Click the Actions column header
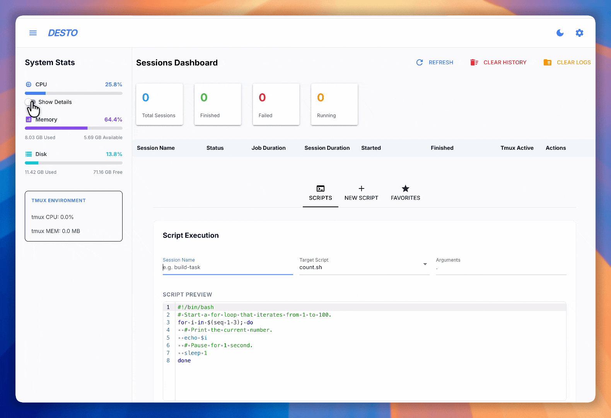This screenshot has width=611, height=418. tap(556, 148)
